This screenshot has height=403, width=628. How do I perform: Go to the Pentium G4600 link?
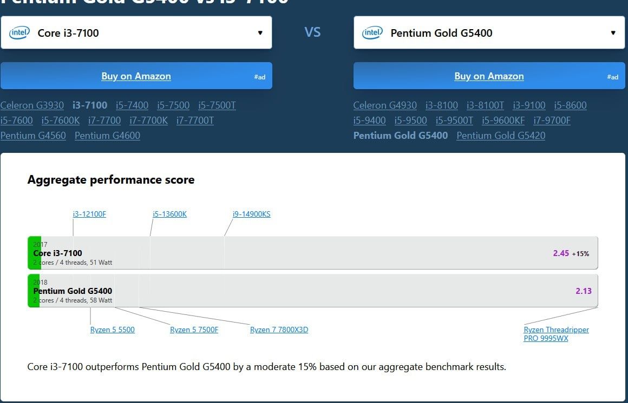(107, 136)
